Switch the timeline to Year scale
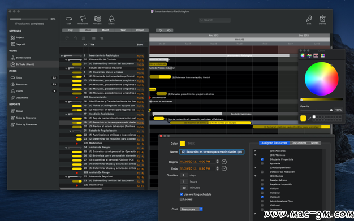This screenshot has width=354, height=221. pos(123,31)
